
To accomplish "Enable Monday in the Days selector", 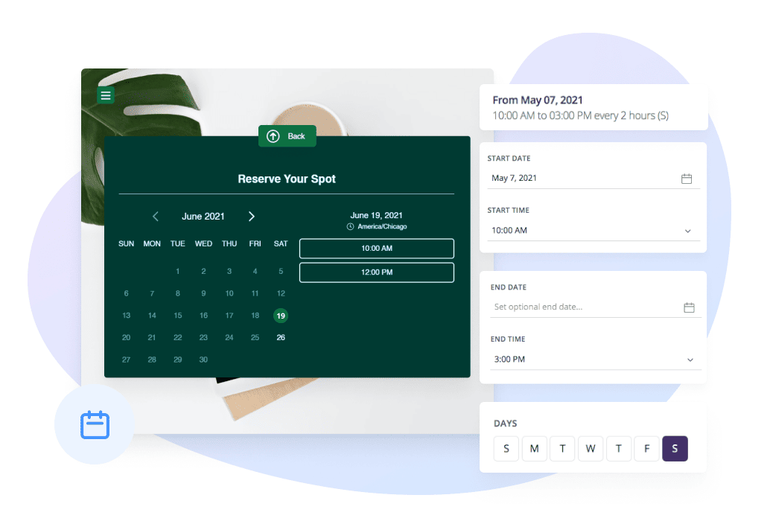I will point(534,449).
